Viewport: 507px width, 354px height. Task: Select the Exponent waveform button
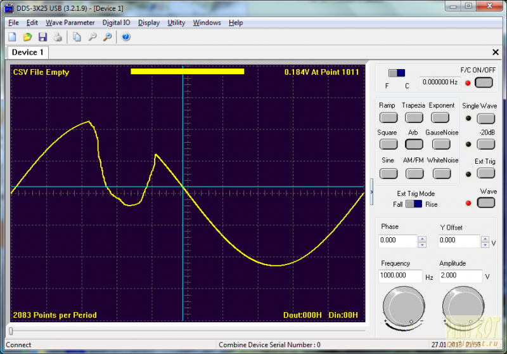440,117
